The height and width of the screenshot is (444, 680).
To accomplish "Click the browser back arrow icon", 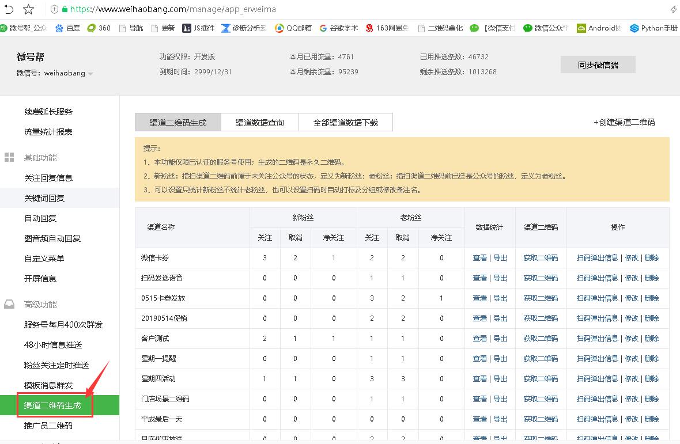I will 9,9.
